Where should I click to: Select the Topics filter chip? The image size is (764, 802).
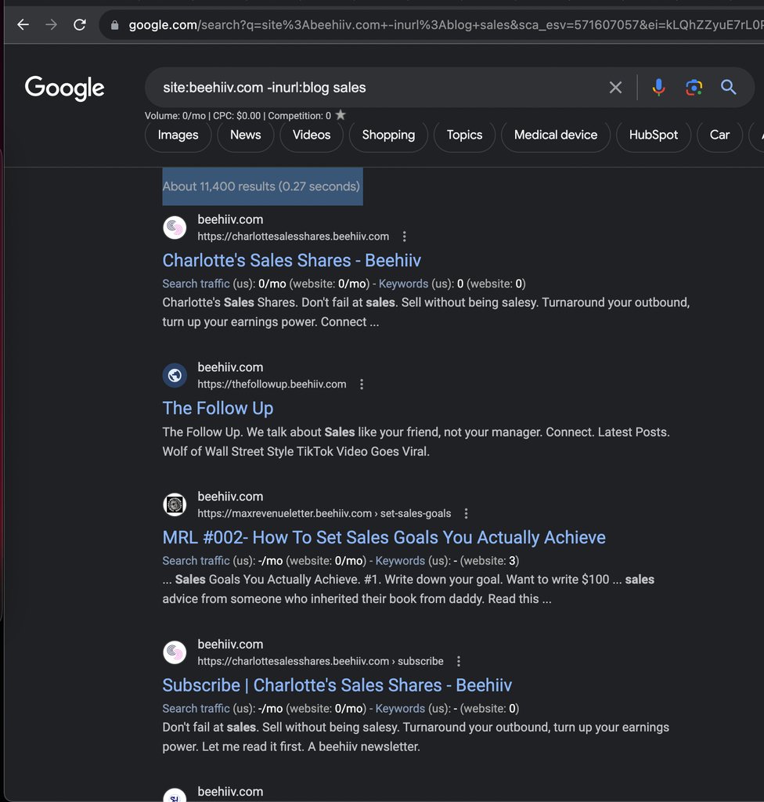tap(464, 135)
